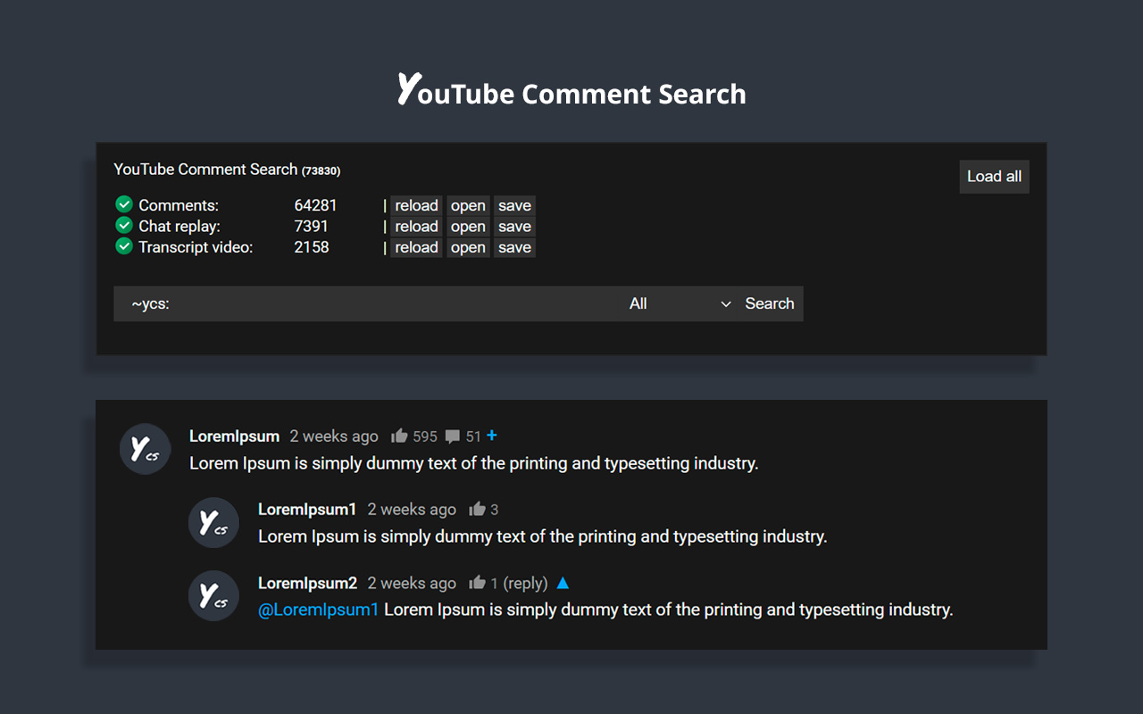
Task: Click the green check beside Transcript video
Action: pos(123,247)
